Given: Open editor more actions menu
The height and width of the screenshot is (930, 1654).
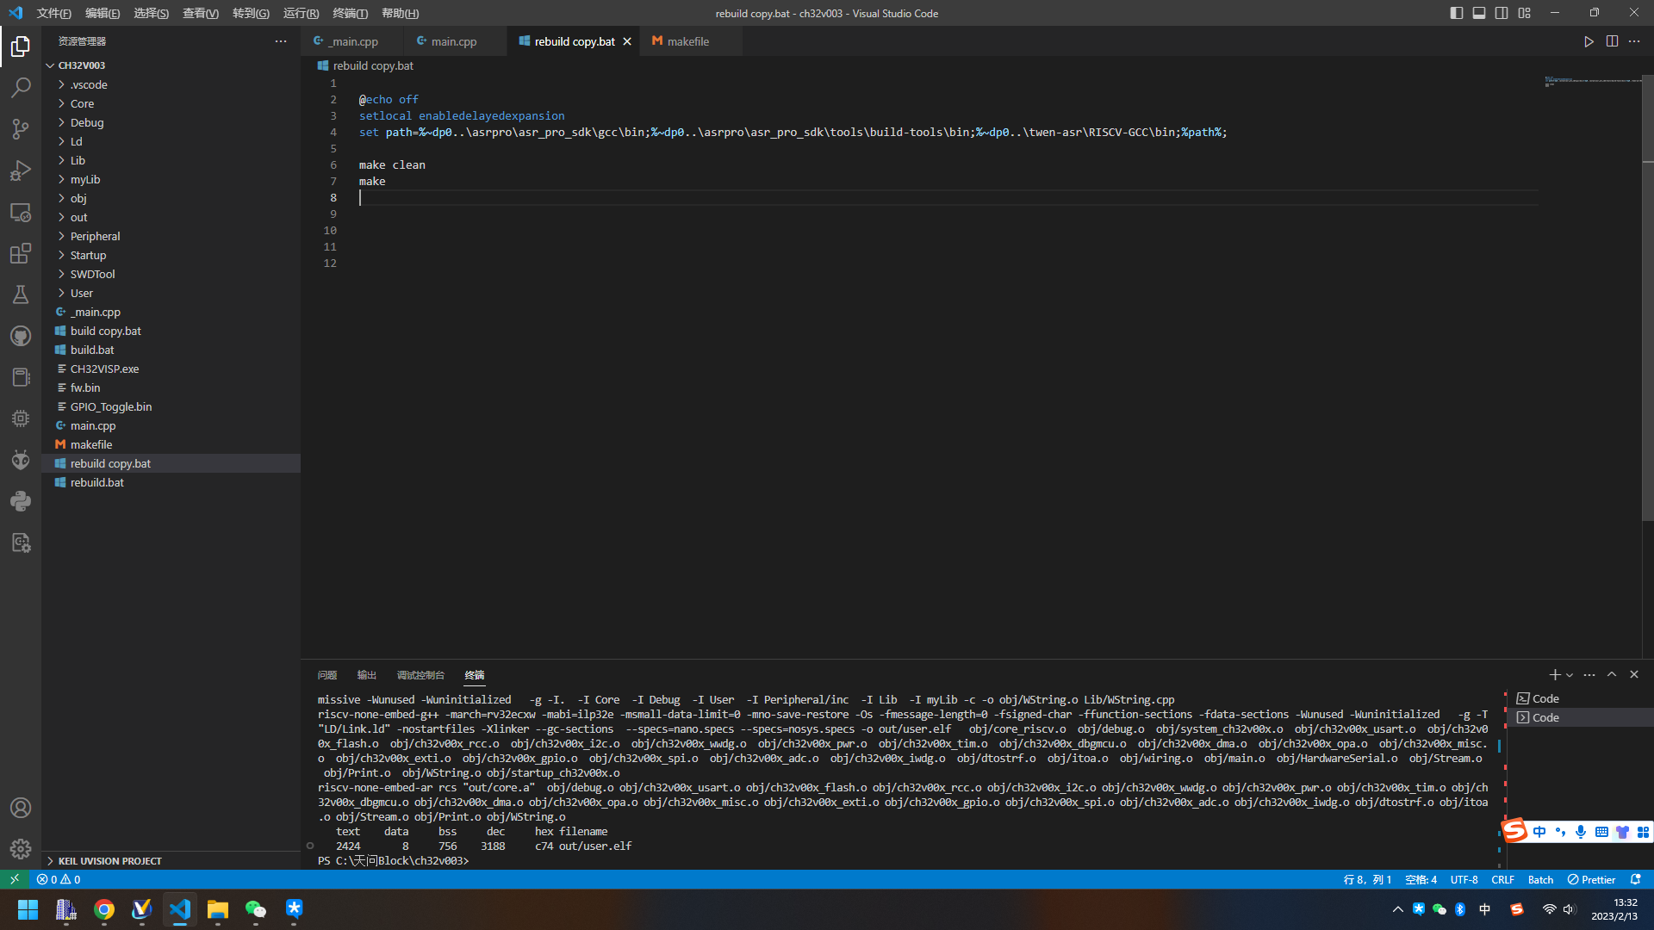Looking at the screenshot, I should click(1634, 41).
